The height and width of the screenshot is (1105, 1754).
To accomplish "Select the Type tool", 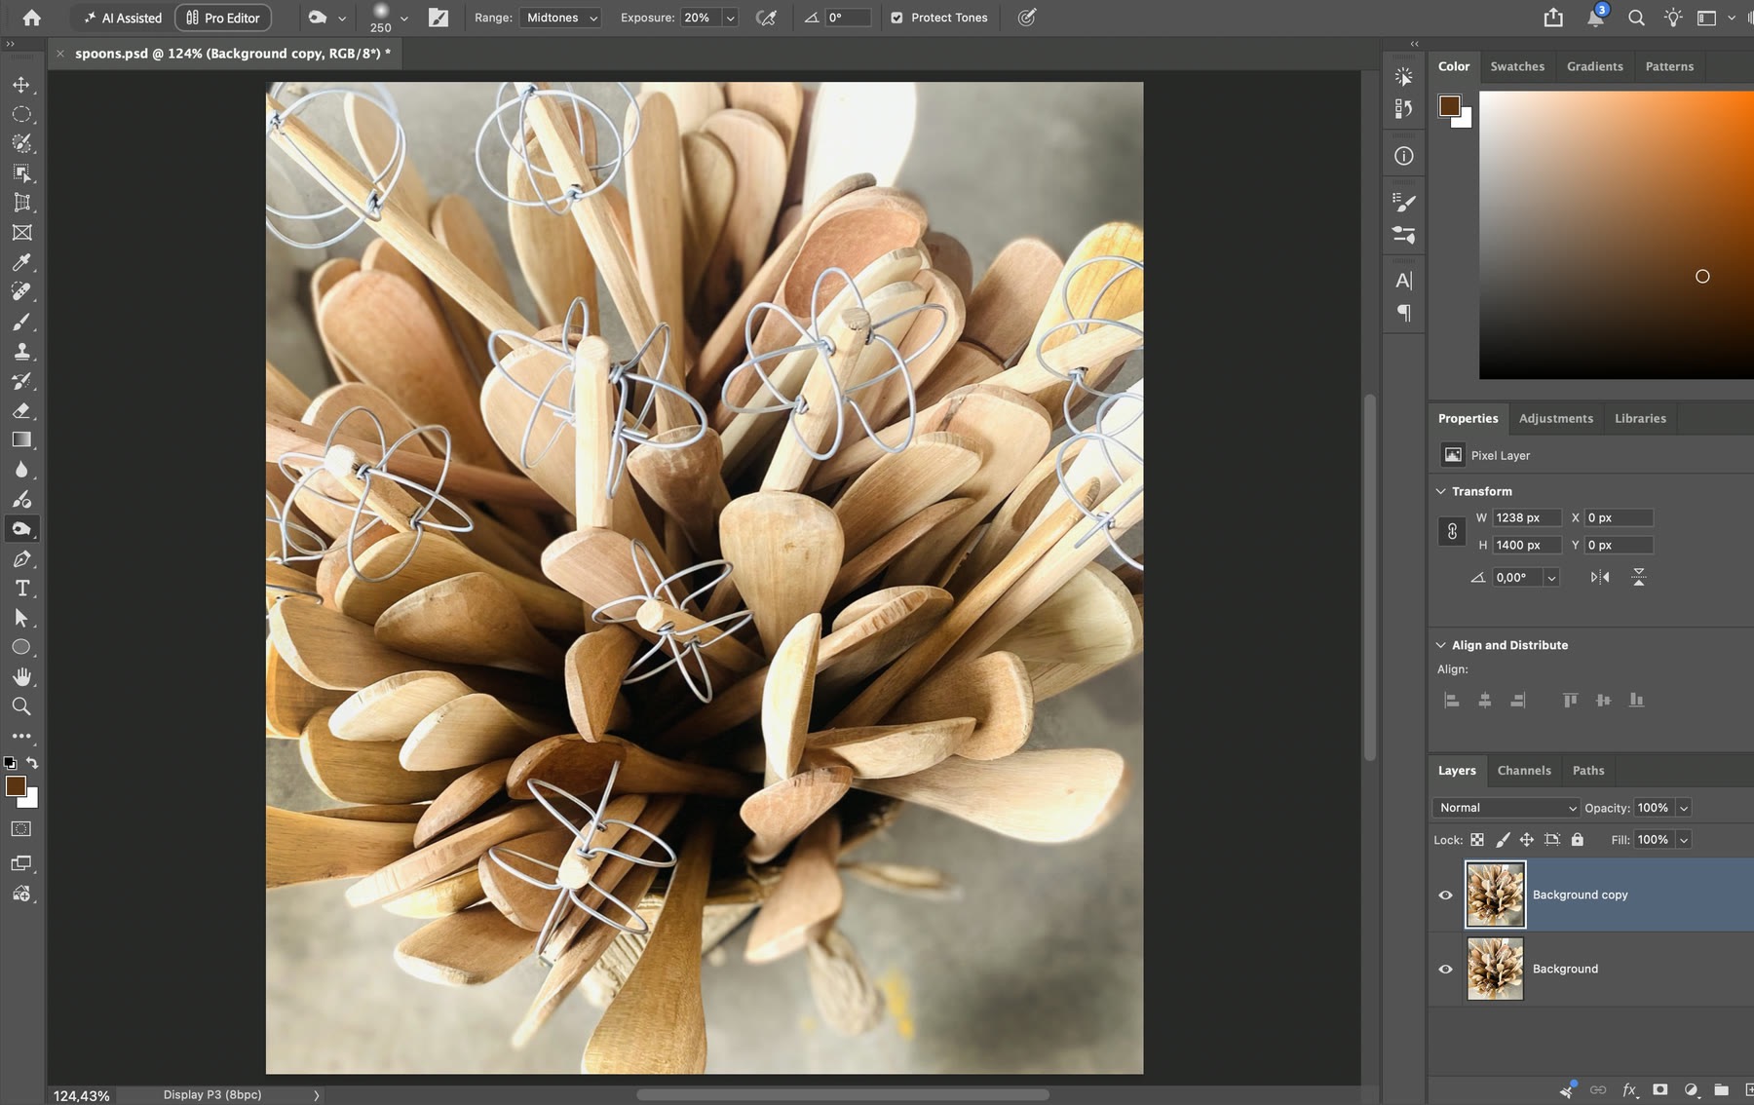I will 21,588.
